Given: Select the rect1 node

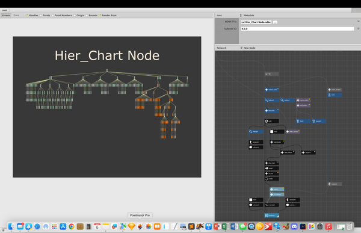Looking at the screenshot, I should click(256, 199).
